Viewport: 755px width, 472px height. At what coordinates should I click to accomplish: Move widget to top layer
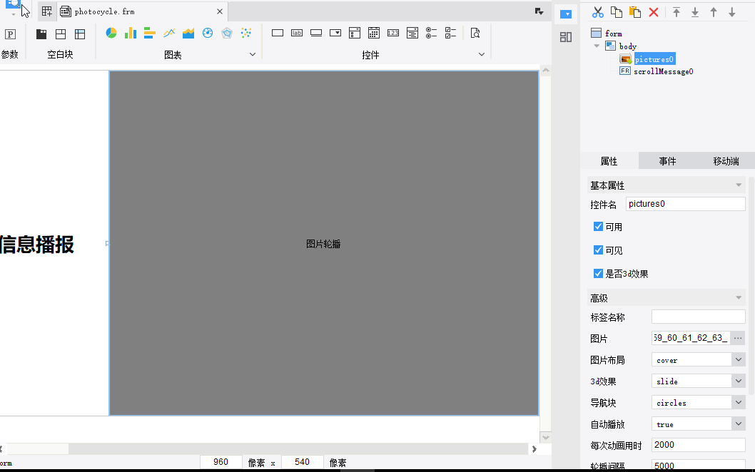tap(677, 12)
